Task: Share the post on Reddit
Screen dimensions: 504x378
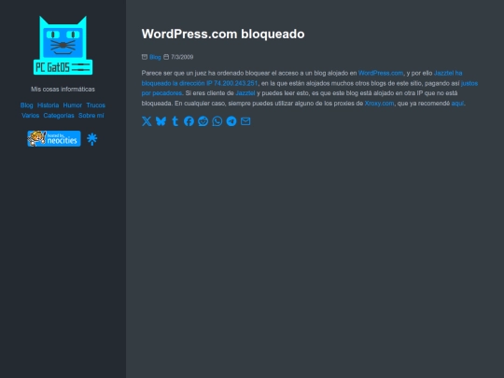Action: 203,121
